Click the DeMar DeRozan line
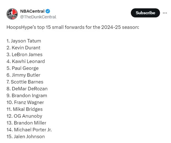The height and width of the screenshot is (143, 171). pos(27,89)
